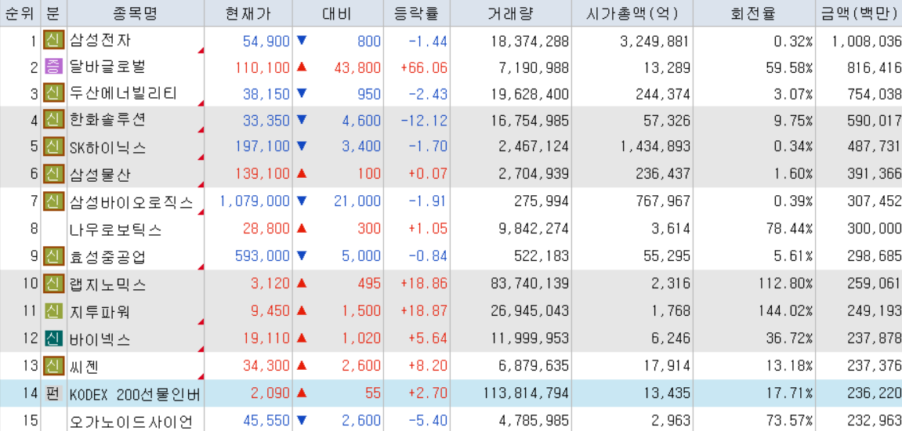The image size is (902, 431).
Task: Click the change rate +66.06
Action: pyautogui.click(x=424, y=67)
